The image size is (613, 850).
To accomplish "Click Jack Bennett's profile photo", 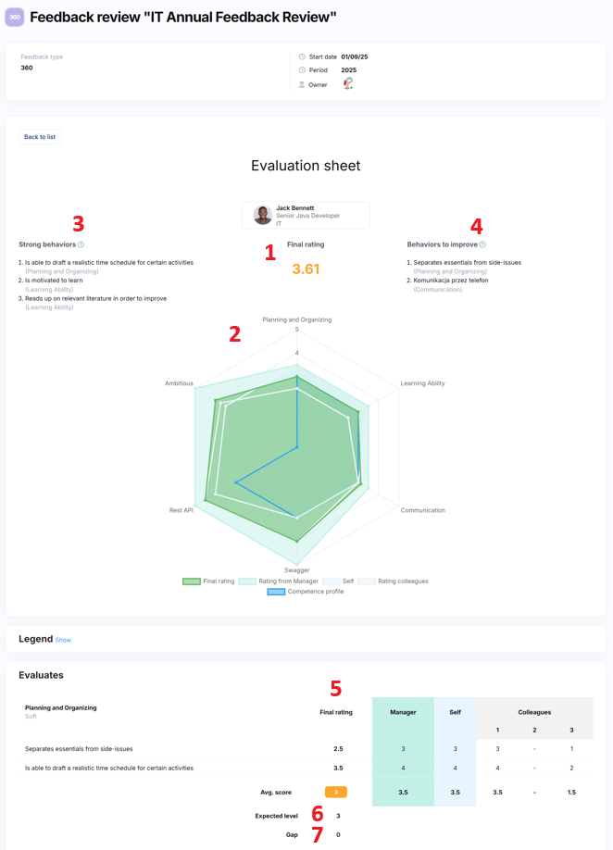I will click(x=263, y=215).
